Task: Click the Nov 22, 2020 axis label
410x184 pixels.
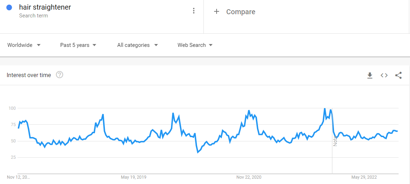Action: (249, 177)
